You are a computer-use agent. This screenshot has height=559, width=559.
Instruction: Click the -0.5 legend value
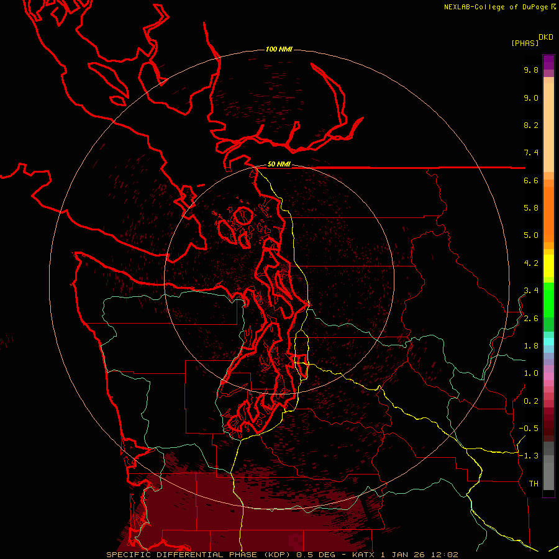pyautogui.click(x=529, y=429)
